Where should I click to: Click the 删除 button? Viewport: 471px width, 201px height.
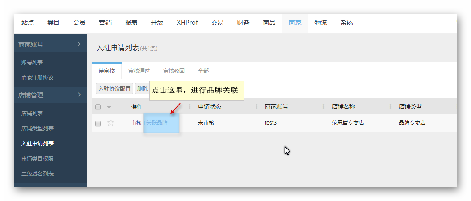142,88
